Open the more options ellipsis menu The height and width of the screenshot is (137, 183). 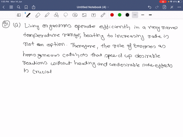[179, 7]
